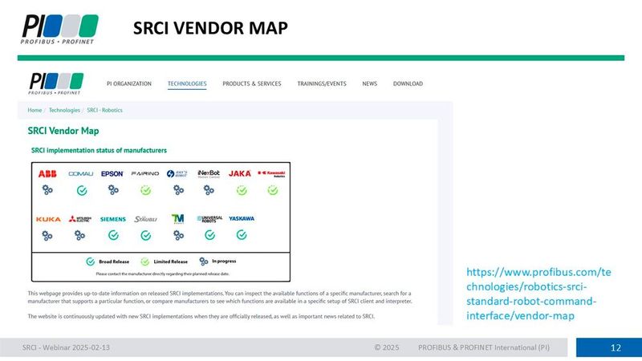Click the Limited Release legend icon
Image resolution: width=642 pixels, height=361 pixels.
[145, 262]
